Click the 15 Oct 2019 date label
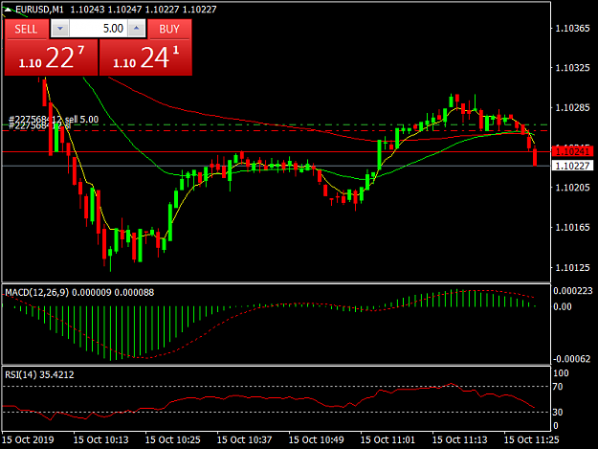Viewport: 598px width, 449px height. tap(28, 439)
